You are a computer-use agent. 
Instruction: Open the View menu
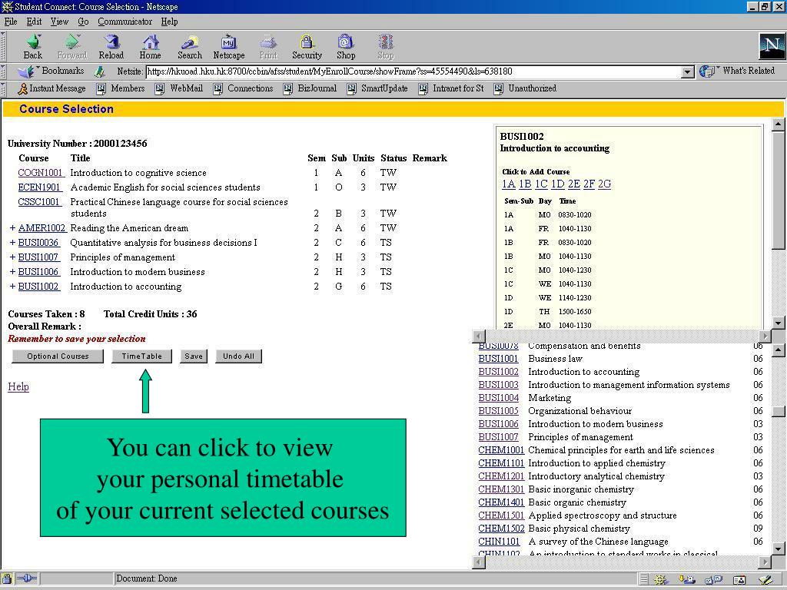(x=59, y=22)
